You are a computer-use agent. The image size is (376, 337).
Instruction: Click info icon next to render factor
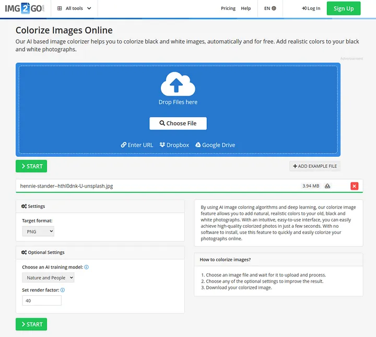point(63,290)
